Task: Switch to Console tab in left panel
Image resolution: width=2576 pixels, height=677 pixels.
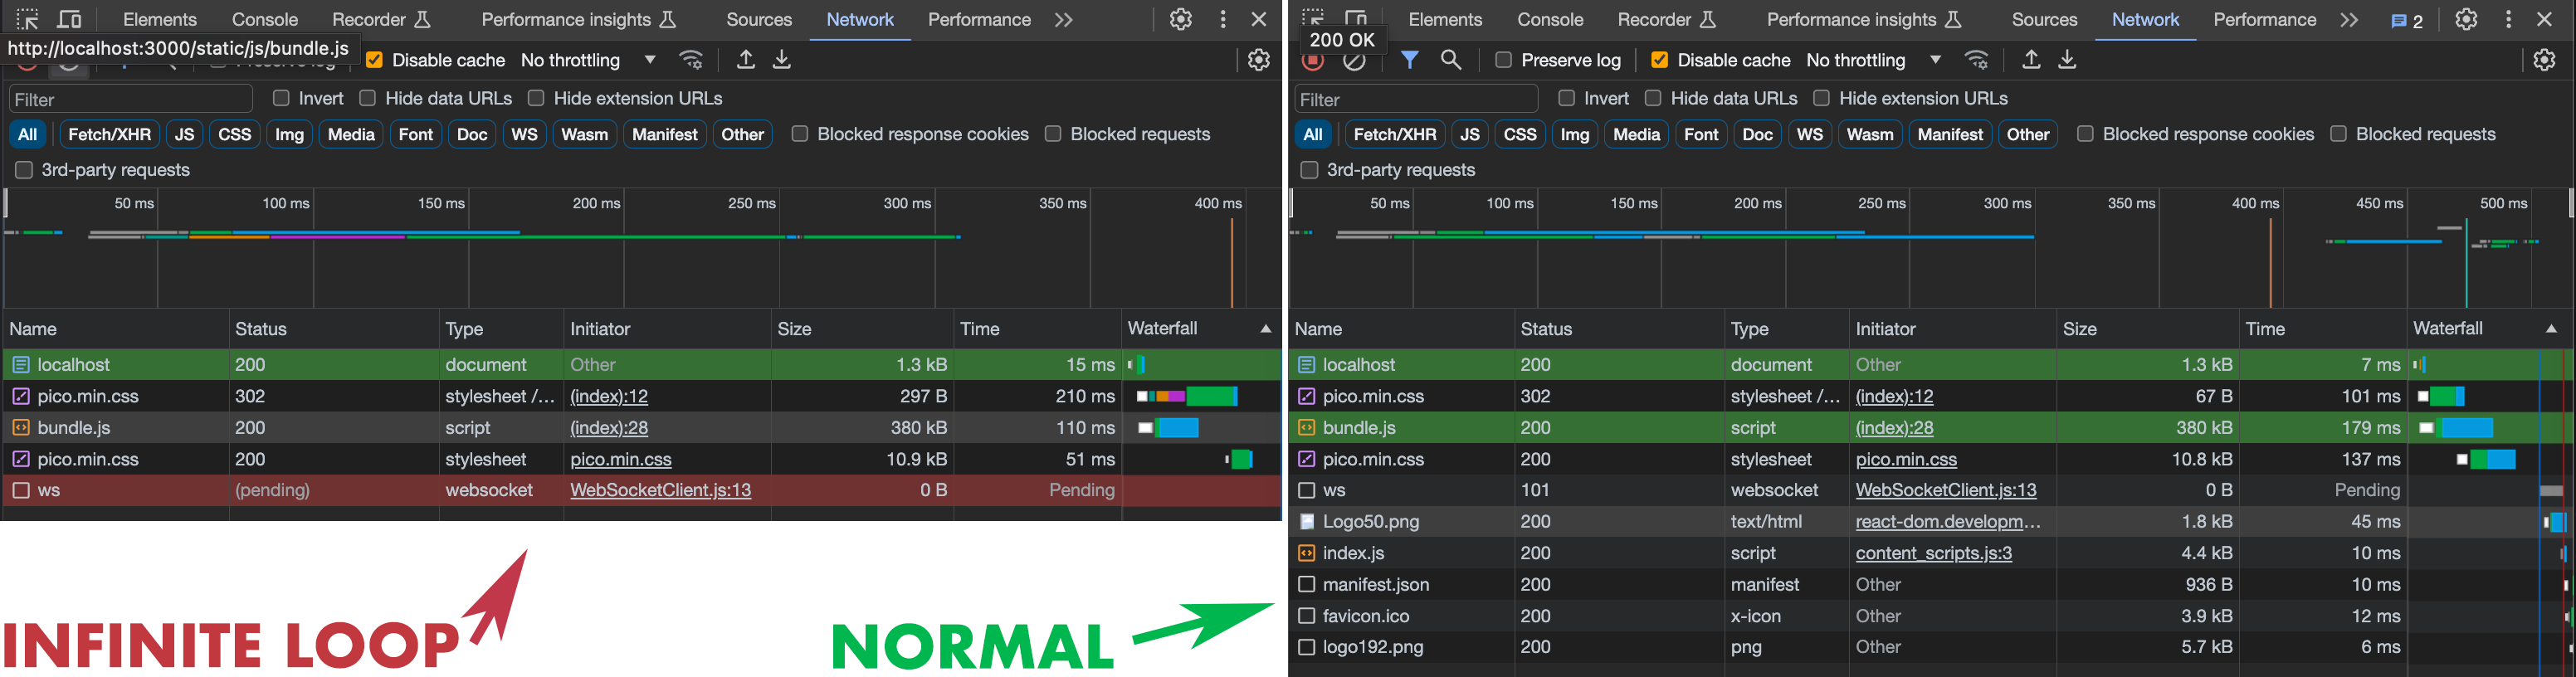Action: (x=264, y=19)
